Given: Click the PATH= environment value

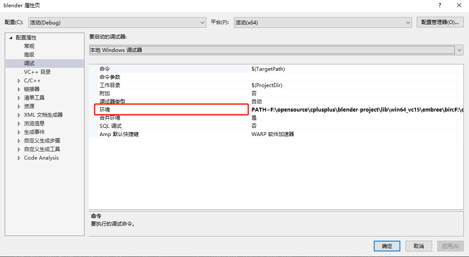Looking at the screenshot, I should 357,110.
